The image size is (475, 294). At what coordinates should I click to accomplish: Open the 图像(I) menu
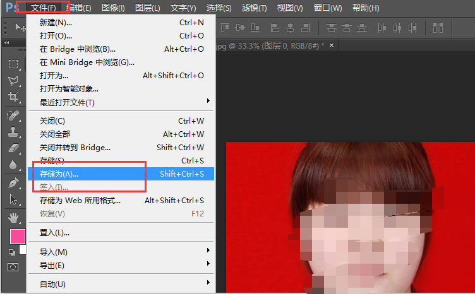point(113,8)
